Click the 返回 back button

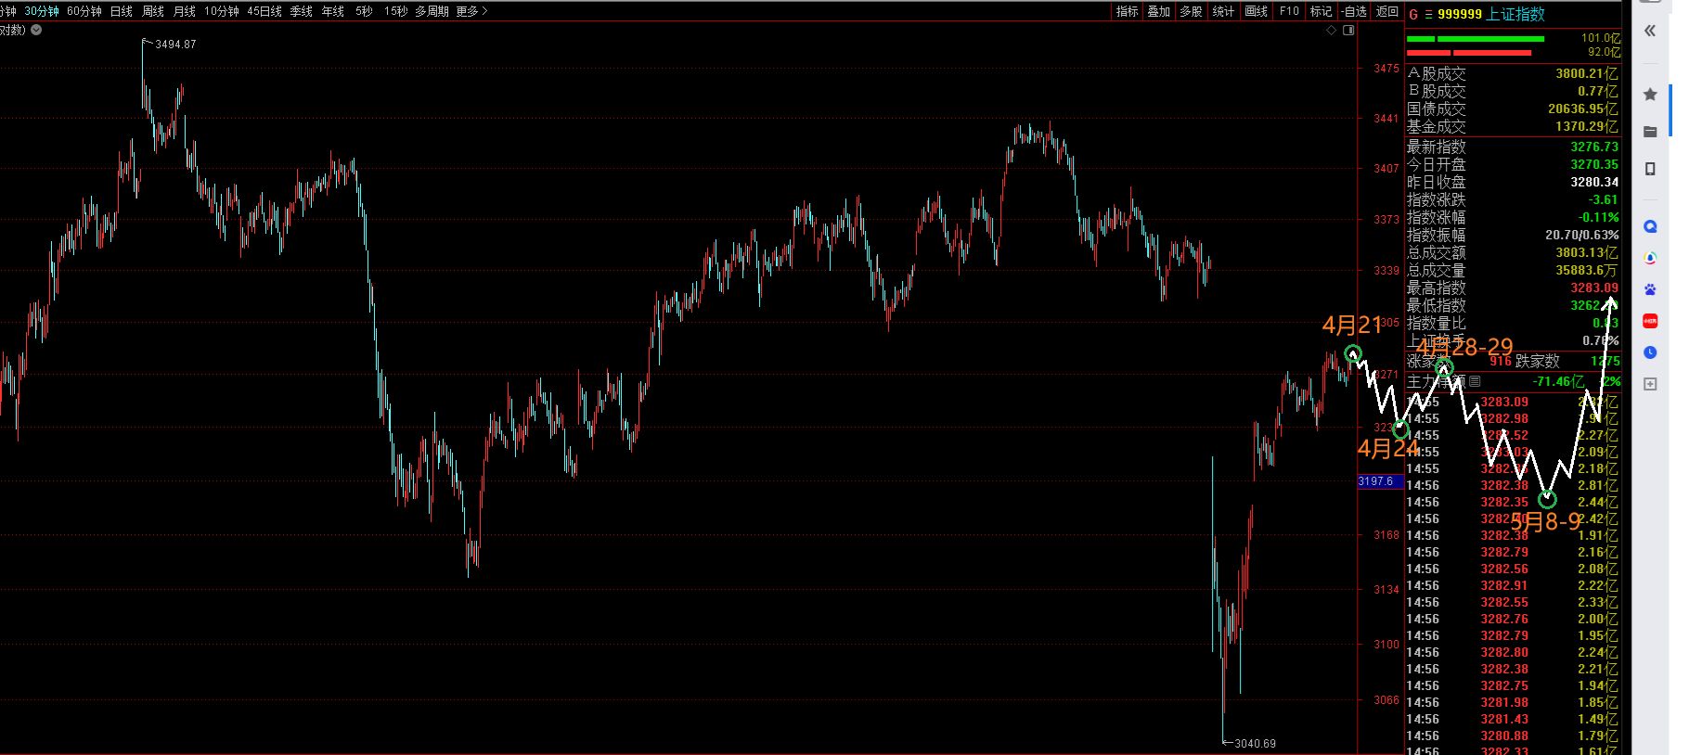pyautogui.click(x=1387, y=11)
